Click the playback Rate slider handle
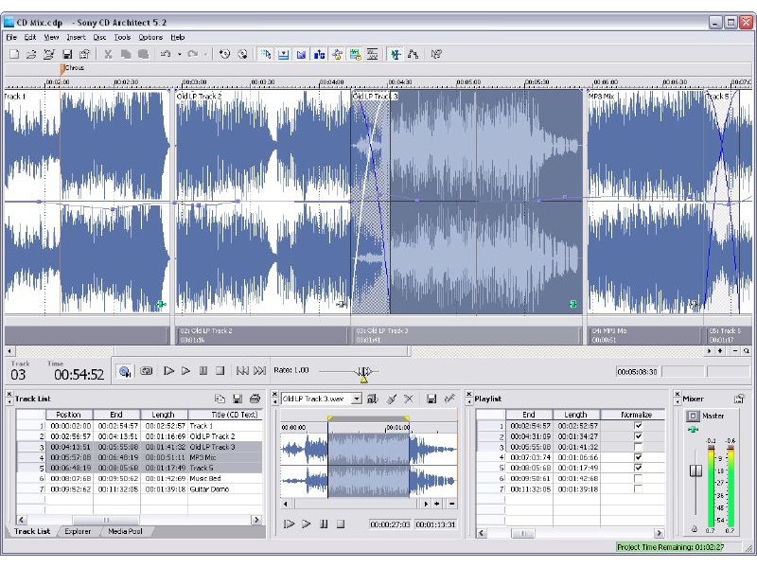Viewport: 757px width, 568px height. coord(365,371)
